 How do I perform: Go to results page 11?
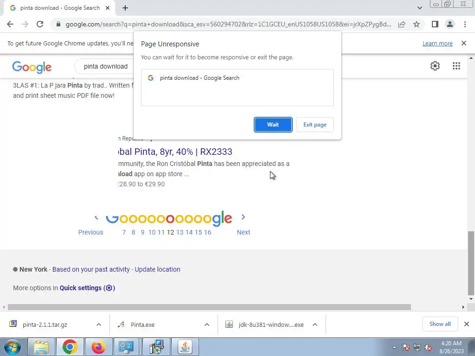point(161,232)
